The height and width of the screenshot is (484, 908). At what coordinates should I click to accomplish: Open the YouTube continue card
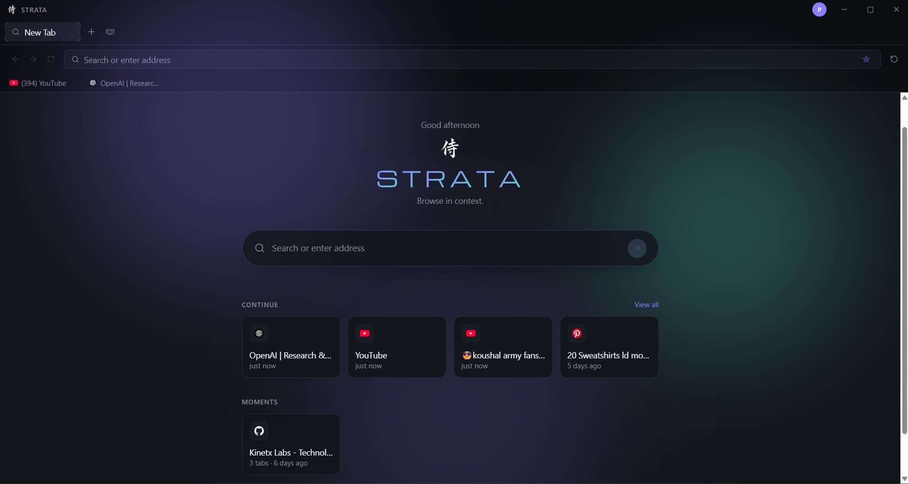coord(397,347)
